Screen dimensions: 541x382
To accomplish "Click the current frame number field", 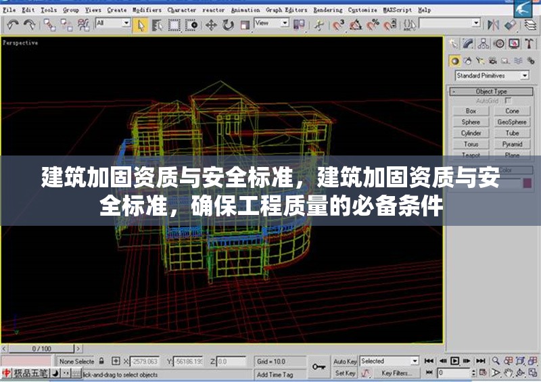I will (453, 373).
